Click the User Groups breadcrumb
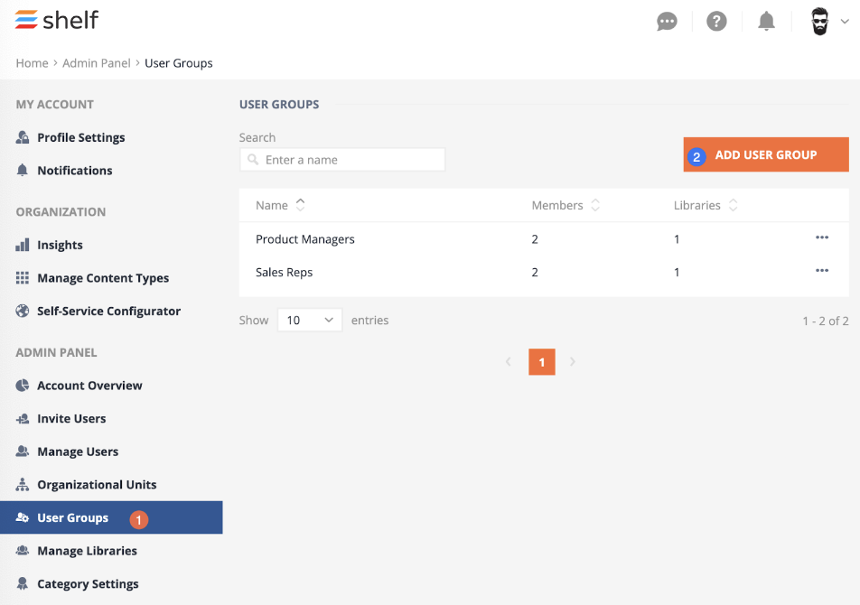Image resolution: width=860 pixels, height=605 pixels. (179, 63)
